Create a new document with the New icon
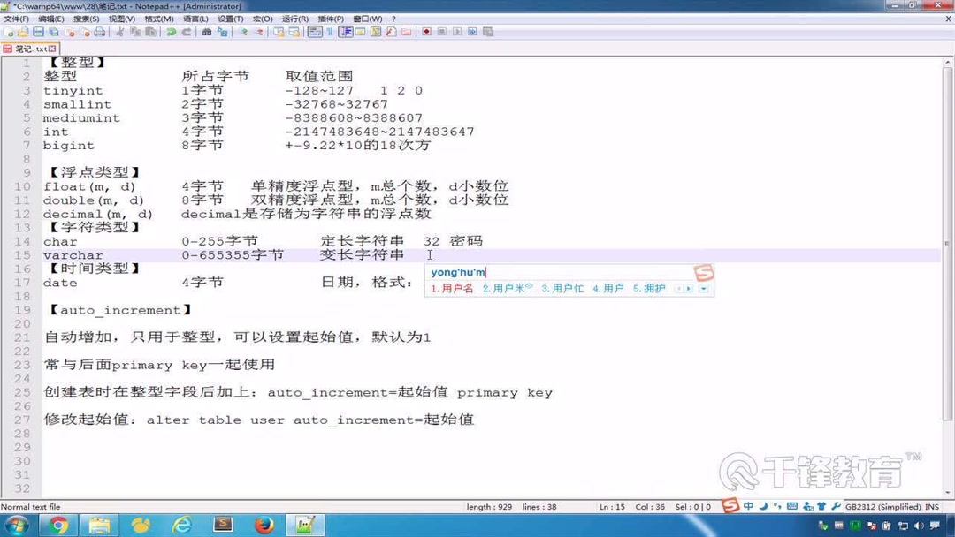 (7, 33)
